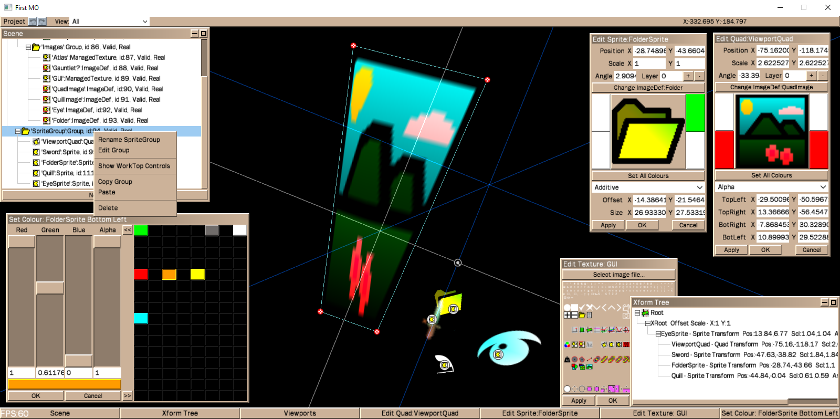Image resolution: width=840 pixels, height=419 pixels.
Task: Click the green Root icon in Xform Tree
Action: click(x=645, y=313)
